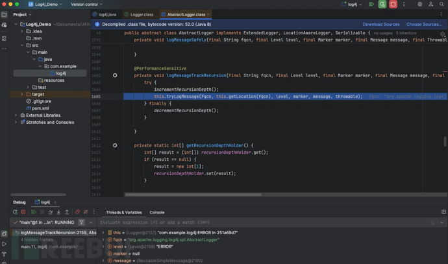Switch to the Console tab
Screen dimensions: 448x264
(157, 212)
